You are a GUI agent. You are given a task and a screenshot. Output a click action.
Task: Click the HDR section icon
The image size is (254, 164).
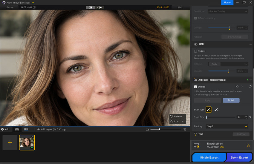196,44
